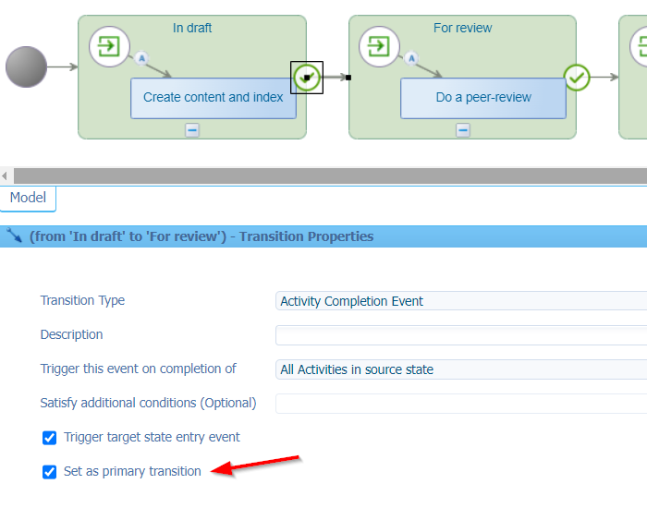This screenshot has height=508, width=647.
Task: Click the 'A' marker in 'In draft' state
Action: (x=141, y=58)
